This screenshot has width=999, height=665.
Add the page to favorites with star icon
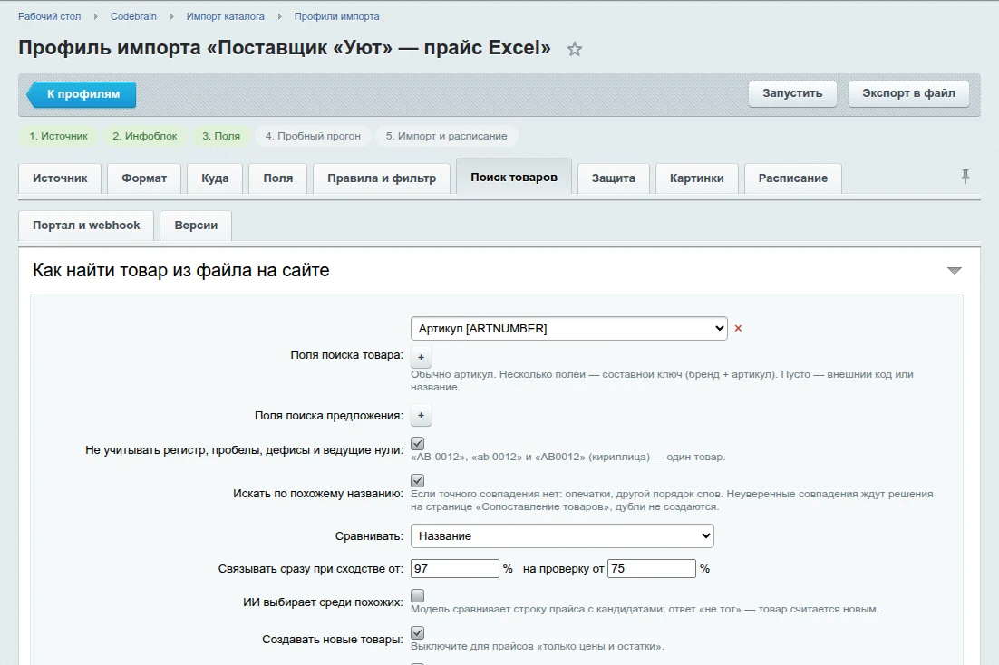click(x=575, y=49)
